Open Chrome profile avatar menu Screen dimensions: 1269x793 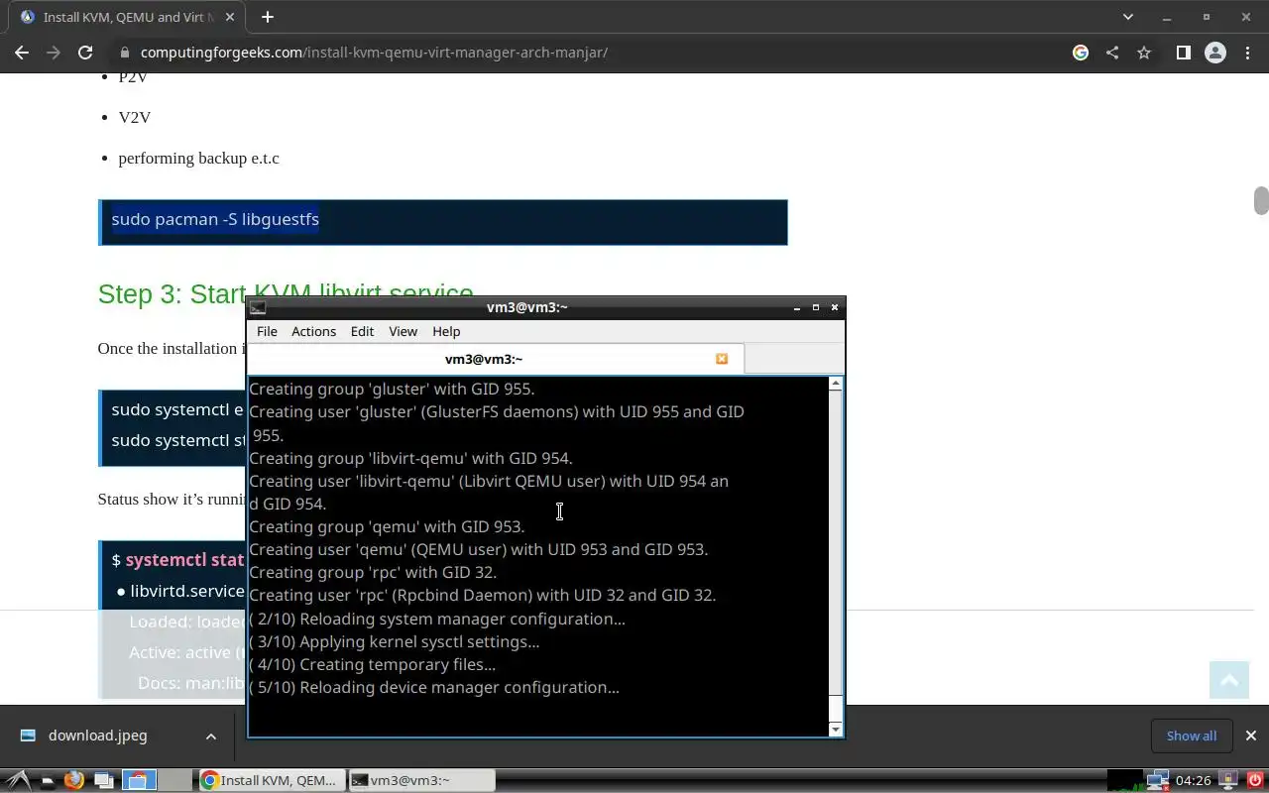[1214, 53]
